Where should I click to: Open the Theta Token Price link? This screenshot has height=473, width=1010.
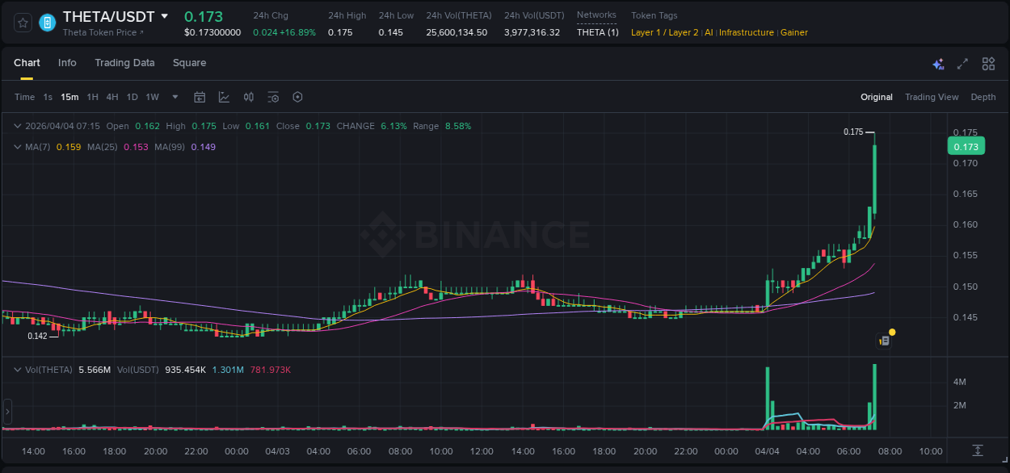click(x=103, y=32)
